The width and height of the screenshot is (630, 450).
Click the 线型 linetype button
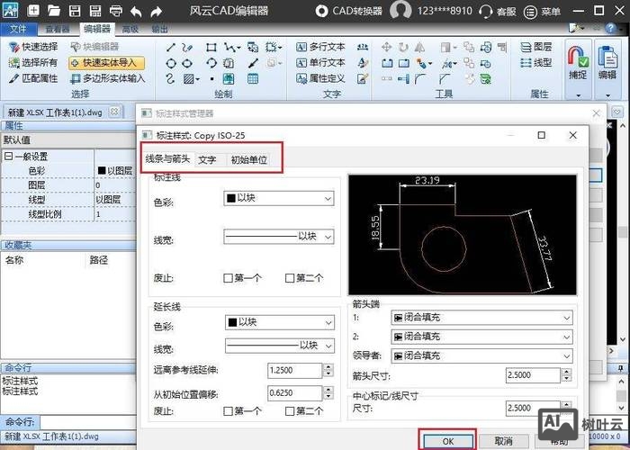click(536, 63)
